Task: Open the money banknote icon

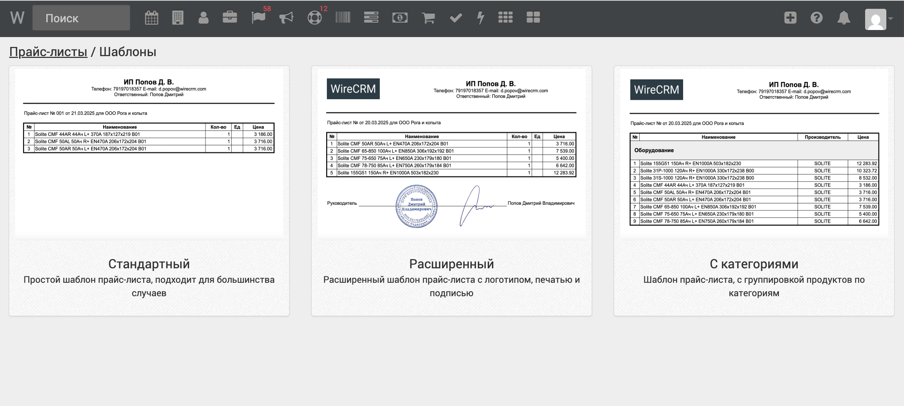Action: tap(400, 18)
